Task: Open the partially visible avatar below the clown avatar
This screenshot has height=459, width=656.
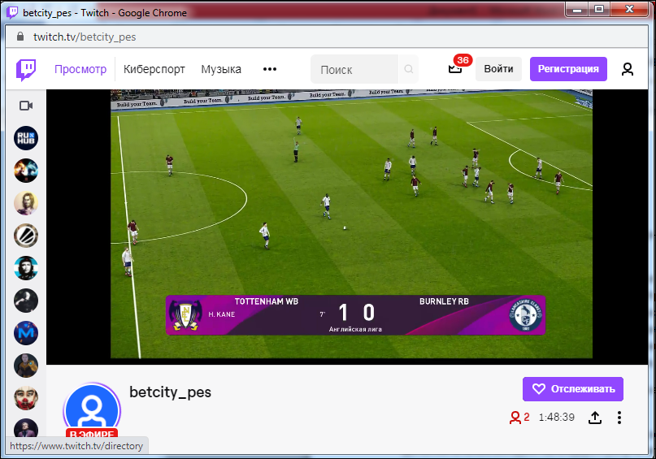Action: 26,427
